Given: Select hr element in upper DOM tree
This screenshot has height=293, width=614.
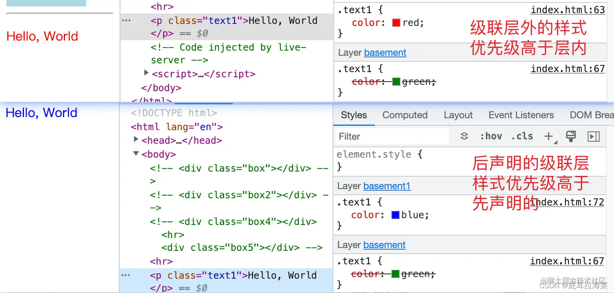Looking at the screenshot, I should 162,7.
